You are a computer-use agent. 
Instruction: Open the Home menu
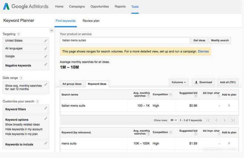click(x=59, y=6)
